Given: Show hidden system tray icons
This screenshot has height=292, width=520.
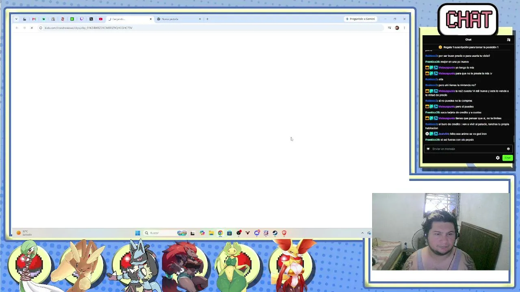Looking at the screenshot, I should [362, 233].
